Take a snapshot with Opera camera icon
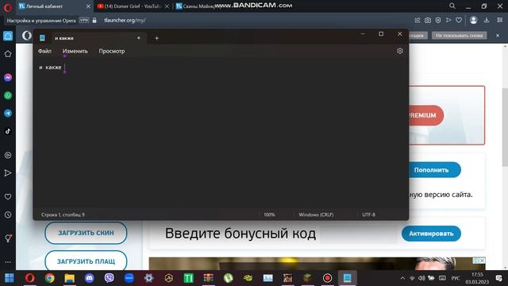This screenshot has width=508, height=286. [428, 20]
